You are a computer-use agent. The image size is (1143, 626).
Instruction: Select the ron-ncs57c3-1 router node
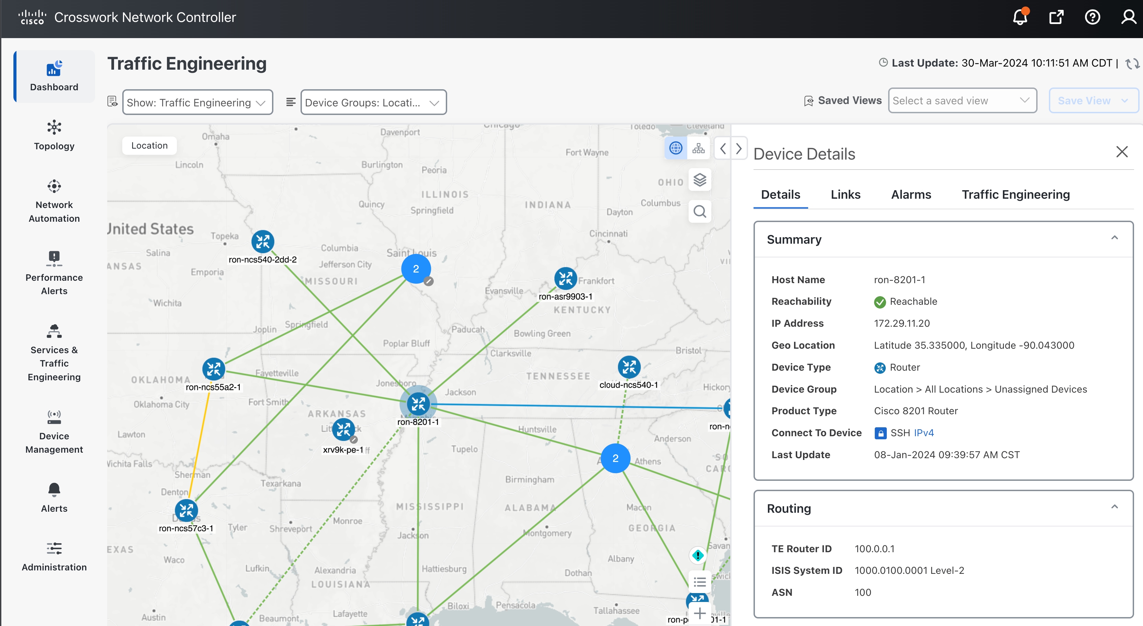pos(186,510)
